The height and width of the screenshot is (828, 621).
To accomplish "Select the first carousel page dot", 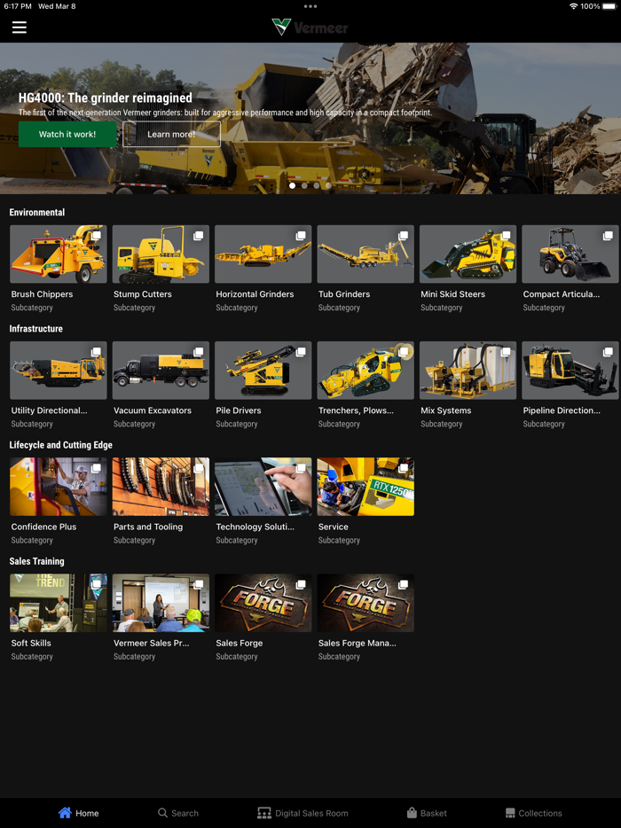I will (x=292, y=185).
